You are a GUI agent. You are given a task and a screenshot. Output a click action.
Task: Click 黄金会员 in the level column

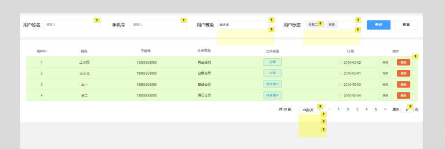point(204,62)
